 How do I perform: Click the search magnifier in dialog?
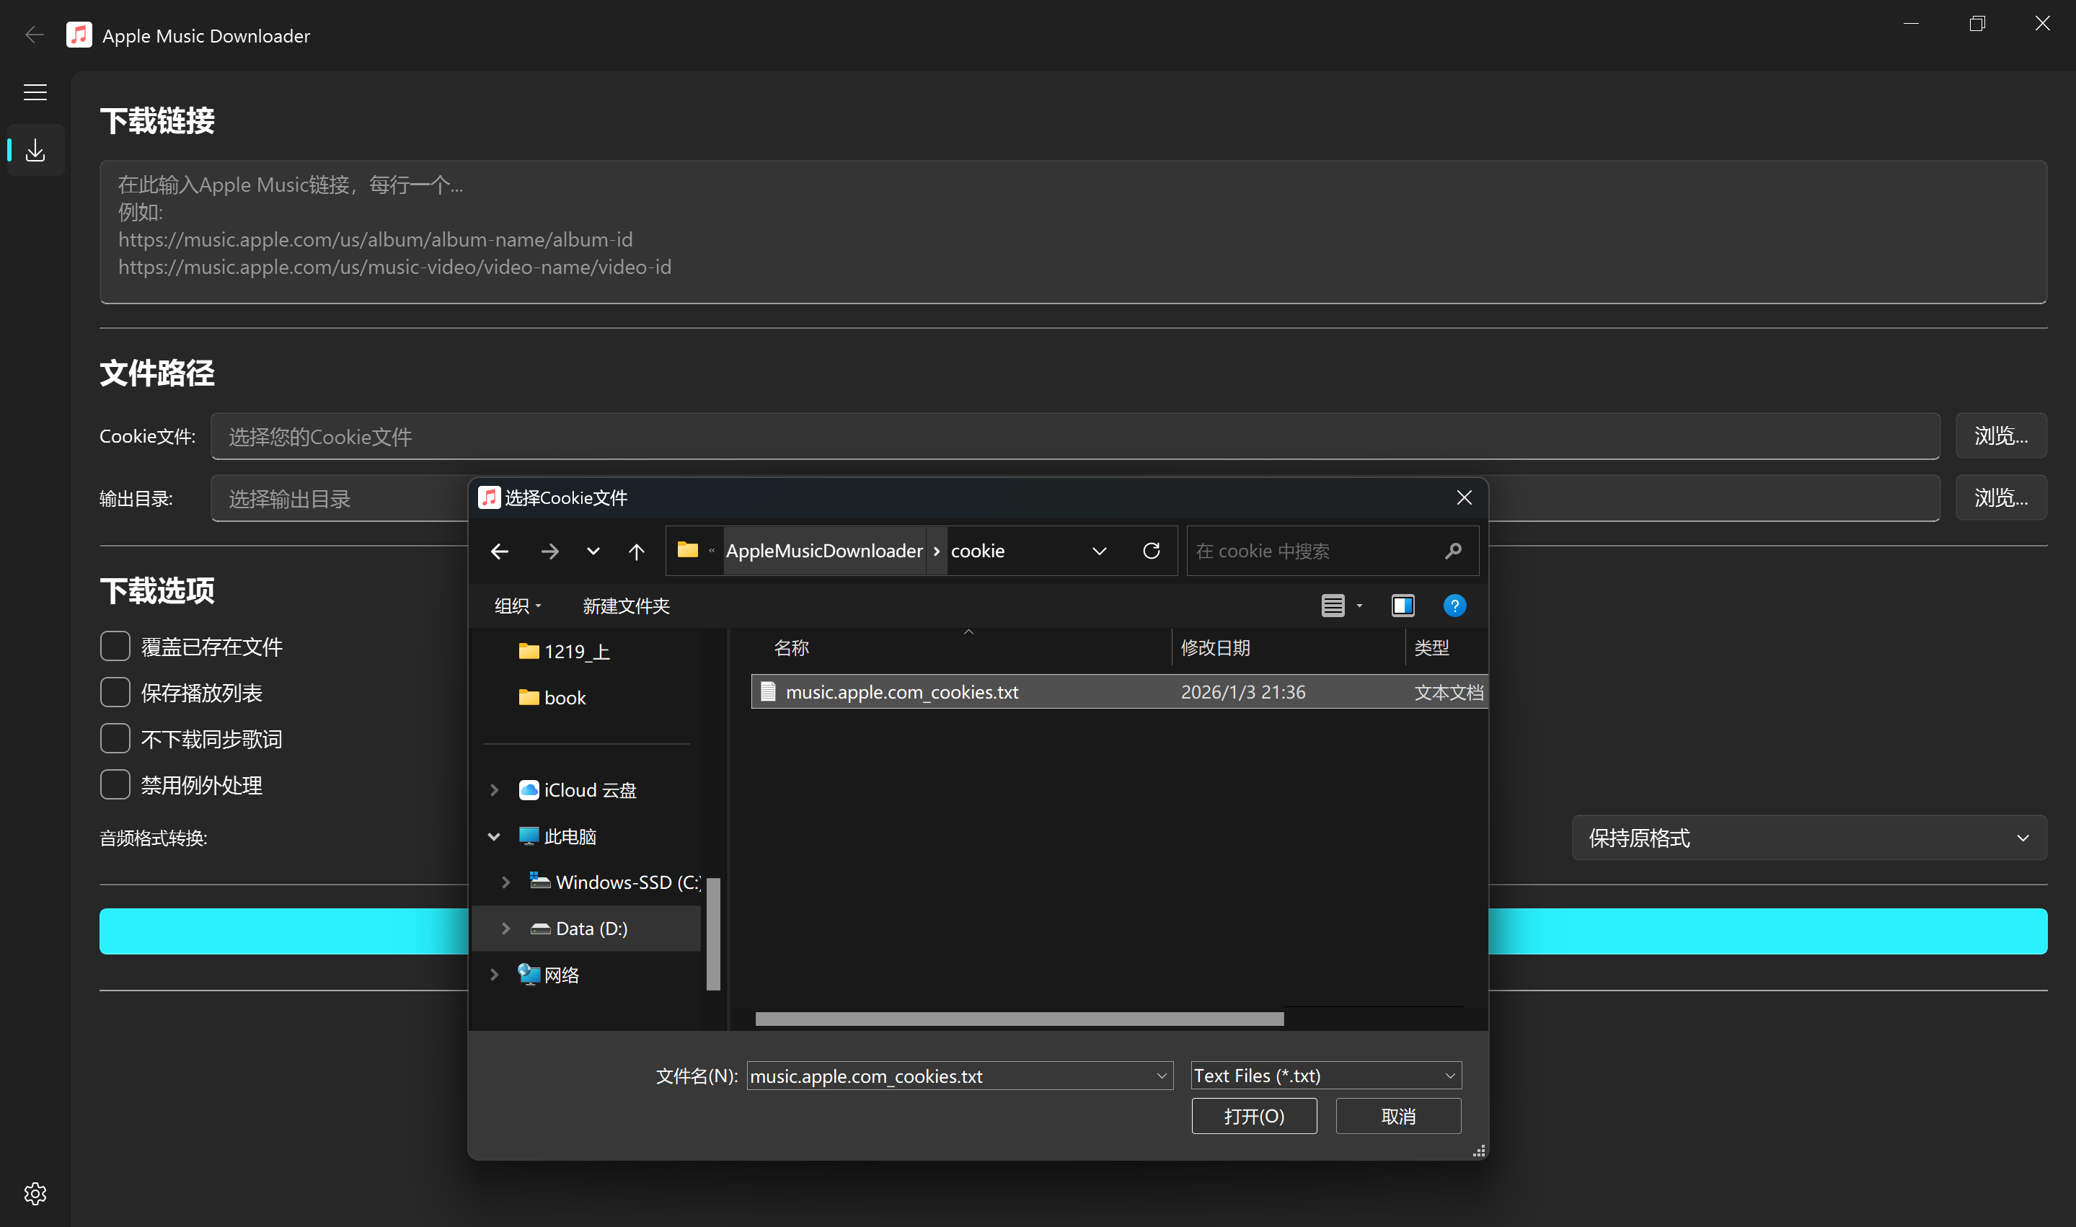pyautogui.click(x=1452, y=551)
